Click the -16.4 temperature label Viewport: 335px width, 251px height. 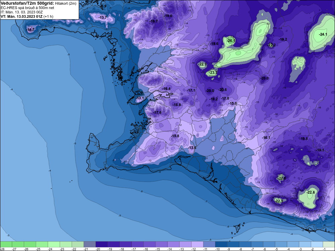point(166,89)
